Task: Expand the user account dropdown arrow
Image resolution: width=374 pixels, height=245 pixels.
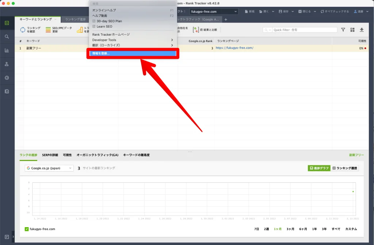Action: [x=367, y=11]
